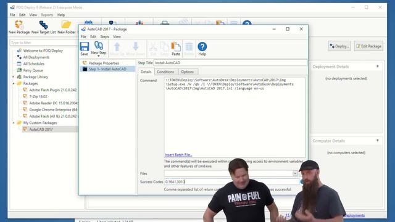Select All Schedules in the tree
Screen dimensions: 395x222
click(33, 64)
